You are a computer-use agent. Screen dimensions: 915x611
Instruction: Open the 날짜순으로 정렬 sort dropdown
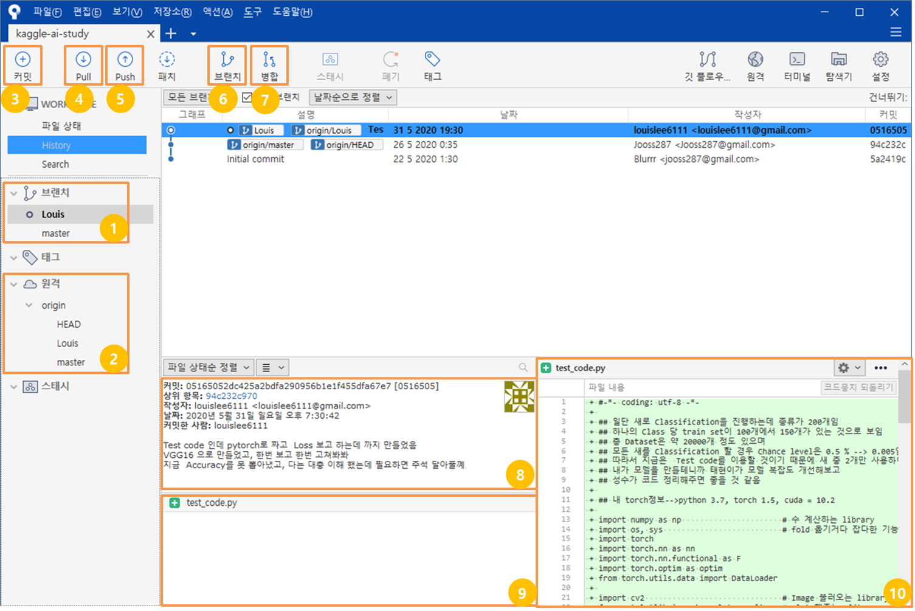coord(353,97)
